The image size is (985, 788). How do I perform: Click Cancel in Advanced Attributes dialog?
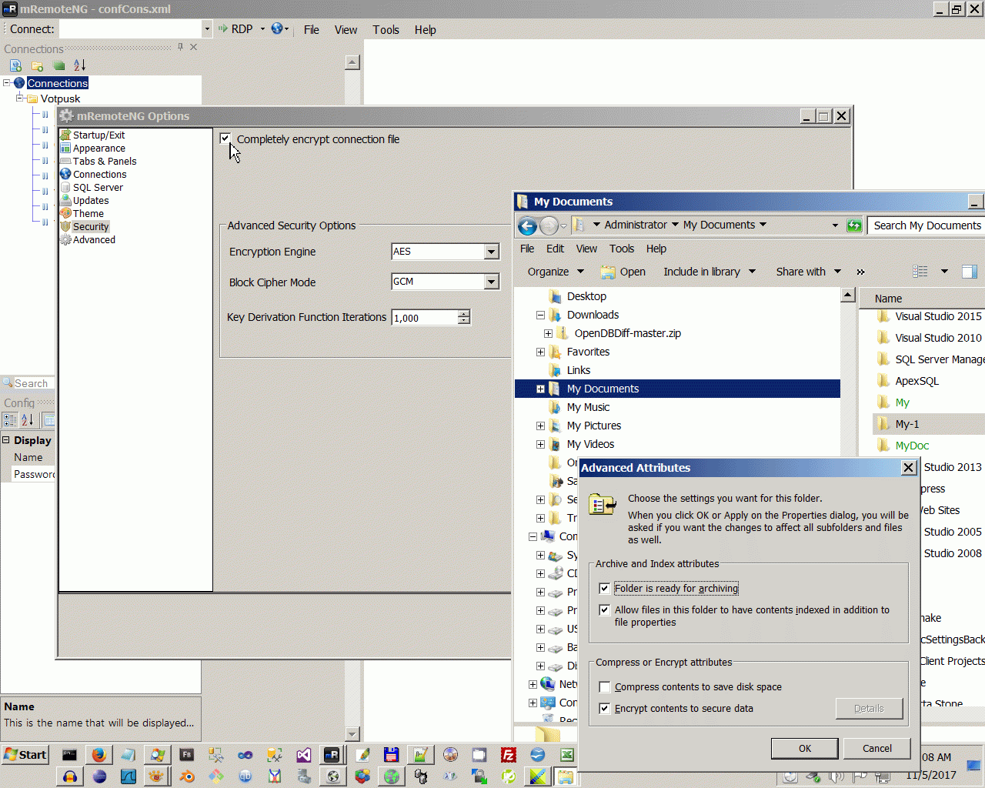tap(877, 749)
